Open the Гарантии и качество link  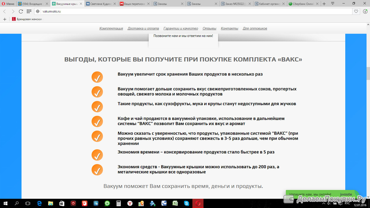point(181,28)
